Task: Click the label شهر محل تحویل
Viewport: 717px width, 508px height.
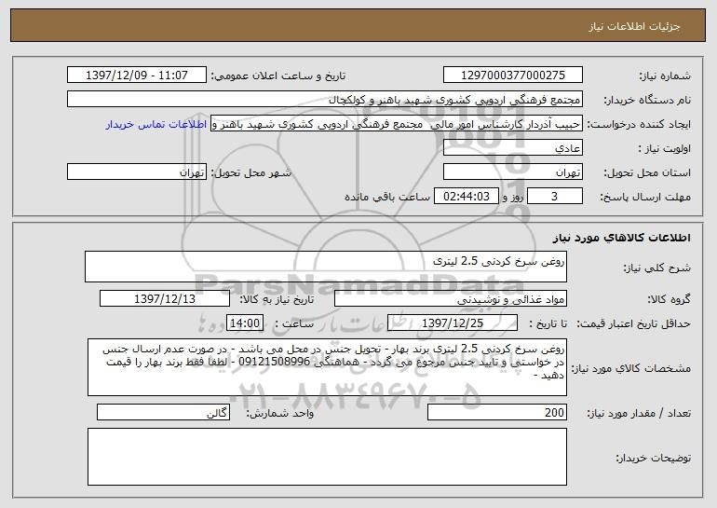Action: (250, 172)
